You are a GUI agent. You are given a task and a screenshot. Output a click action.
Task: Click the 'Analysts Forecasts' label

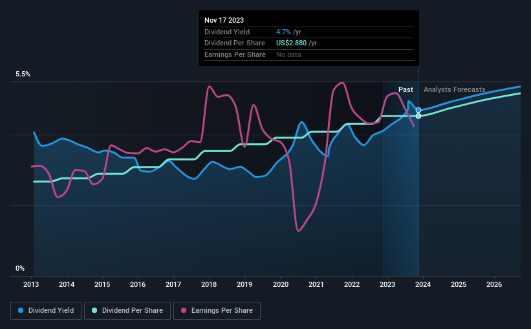coord(454,89)
